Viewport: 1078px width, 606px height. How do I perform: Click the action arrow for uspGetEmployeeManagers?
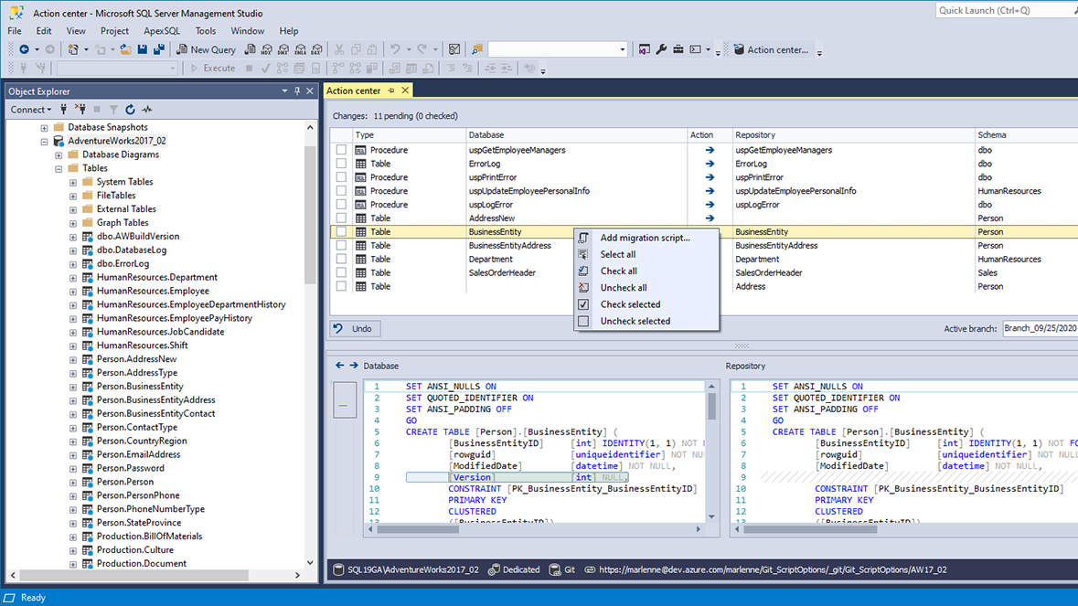click(x=710, y=150)
